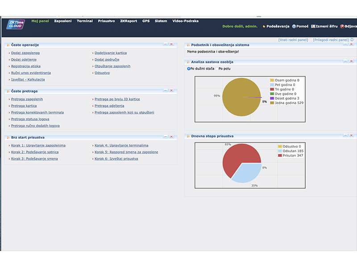
Task: Click the Pomoć help icon
Action: 294,26
